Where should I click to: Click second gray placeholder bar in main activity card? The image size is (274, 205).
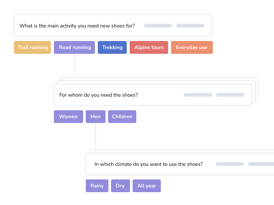[190, 26]
